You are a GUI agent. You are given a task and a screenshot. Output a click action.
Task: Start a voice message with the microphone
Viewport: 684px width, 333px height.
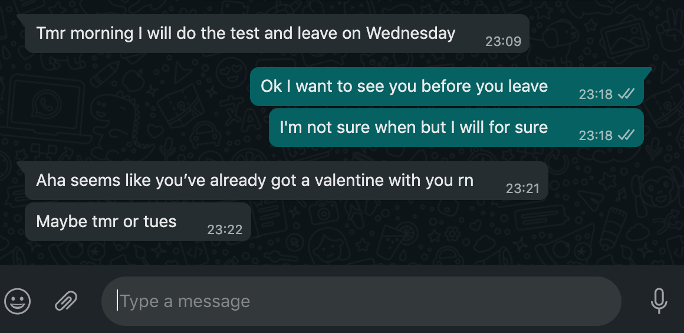(x=659, y=301)
